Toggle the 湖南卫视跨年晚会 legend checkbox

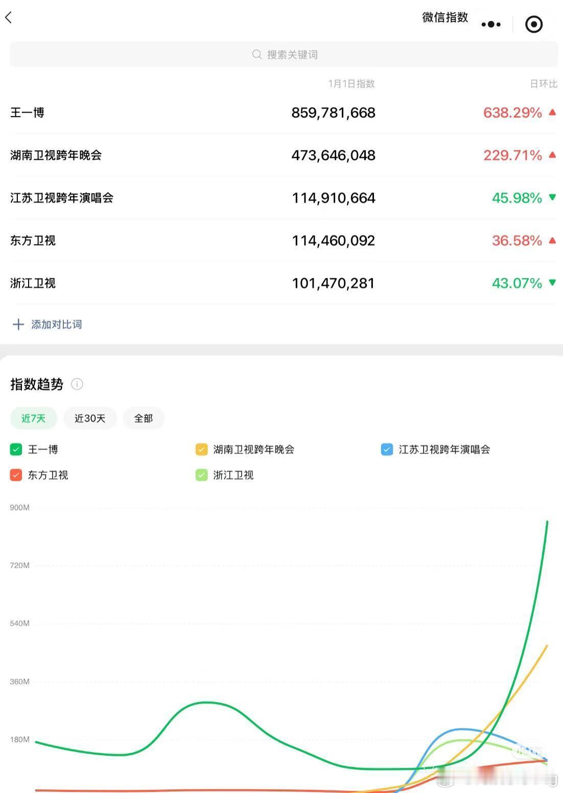202,450
